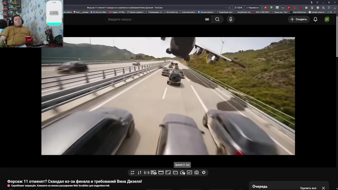Open the browser hamburger menu

click(317, 2)
